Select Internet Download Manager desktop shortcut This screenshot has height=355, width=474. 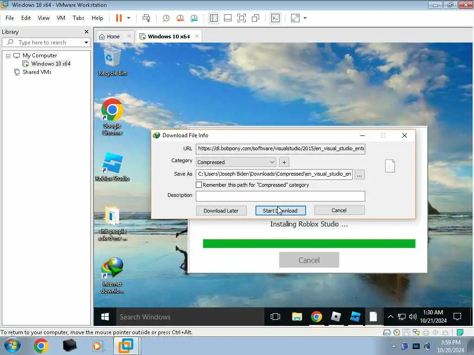[112, 275]
